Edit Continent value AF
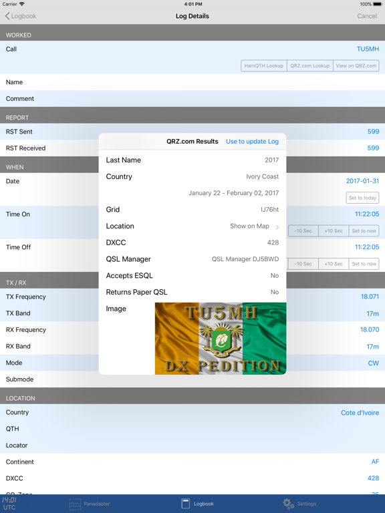Screen dimensions: 385x513 click(375, 462)
